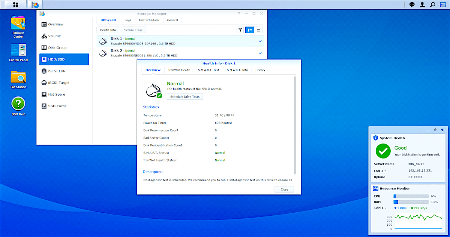Image resolution: width=450 pixels, height=237 pixels.
Task: Click the add widget plus icon
Action: tap(374, 130)
